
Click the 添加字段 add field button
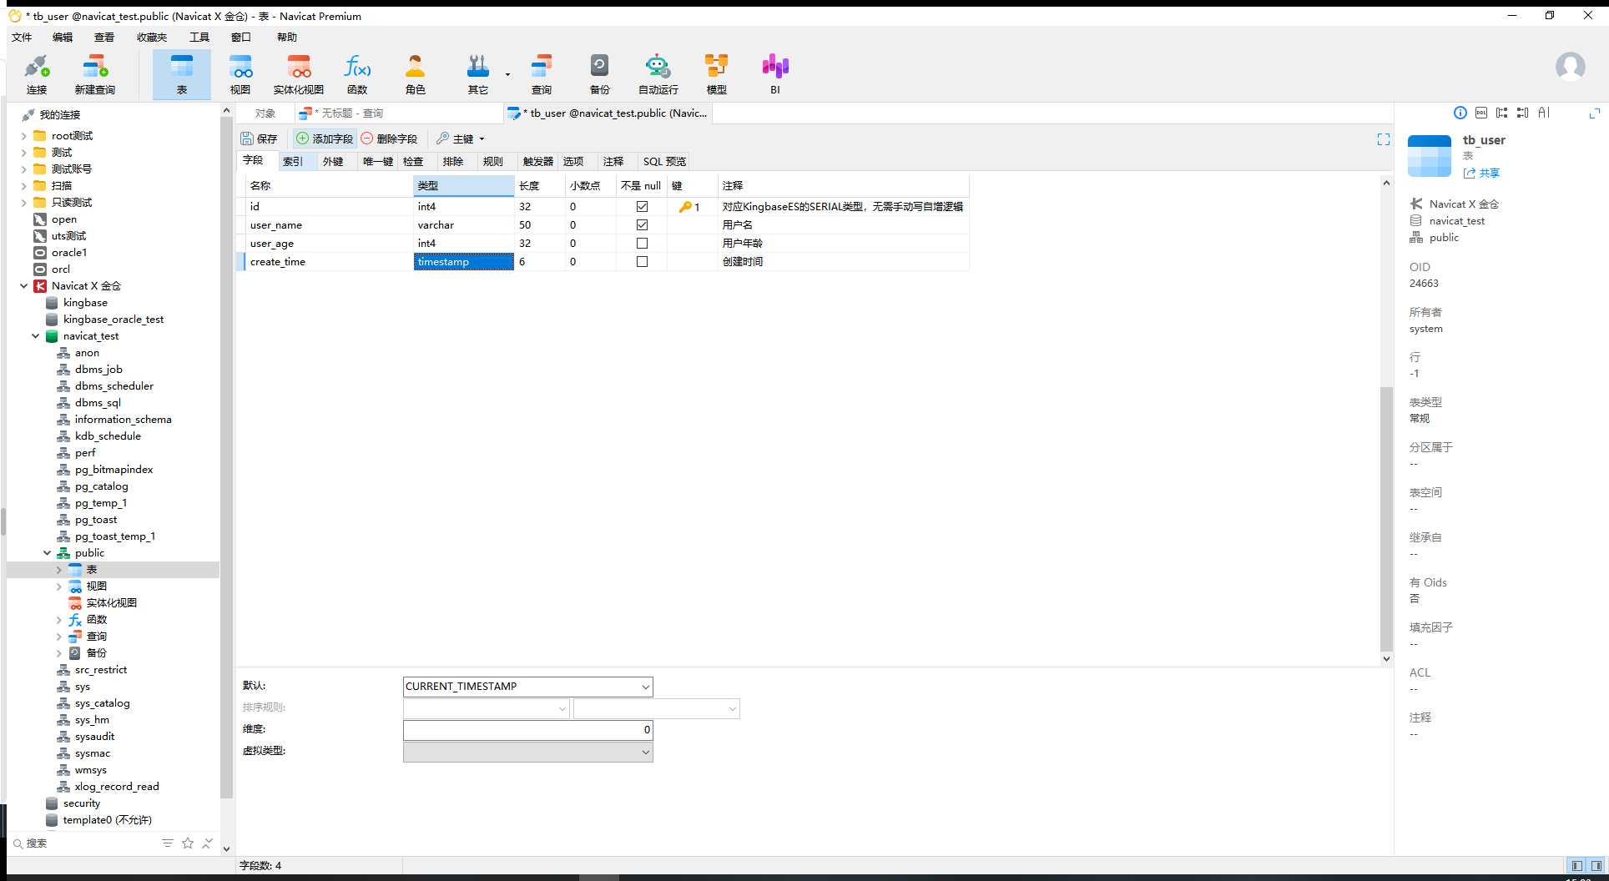325,139
